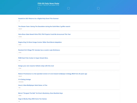Open Marvel Drax's Backstory article
The height and width of the screenshot is (103, 137).
40,93
